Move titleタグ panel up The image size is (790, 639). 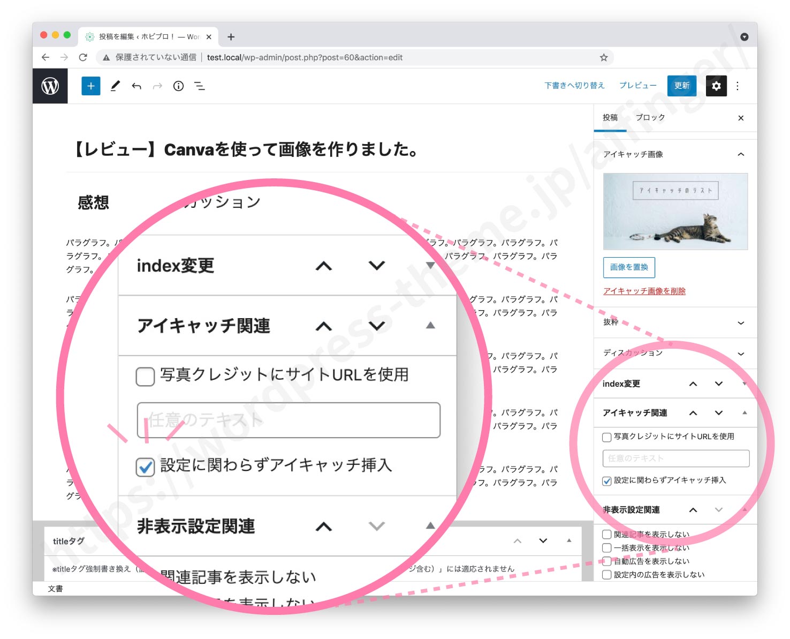[x=518, y=541]
